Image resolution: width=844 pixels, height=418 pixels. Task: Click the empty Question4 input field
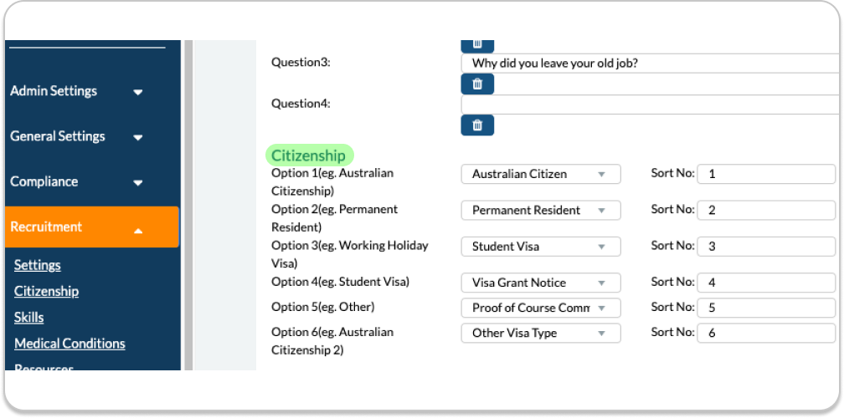(651, 104)
